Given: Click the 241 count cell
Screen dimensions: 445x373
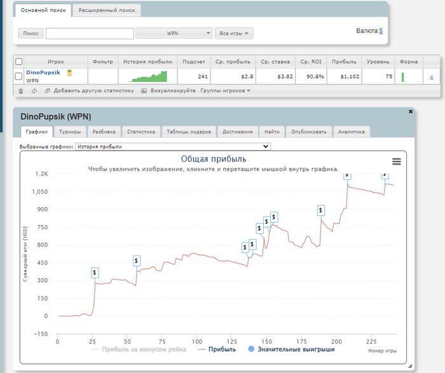Looking at the screenshot, I should pyautogui.click(x=194, y=76).
